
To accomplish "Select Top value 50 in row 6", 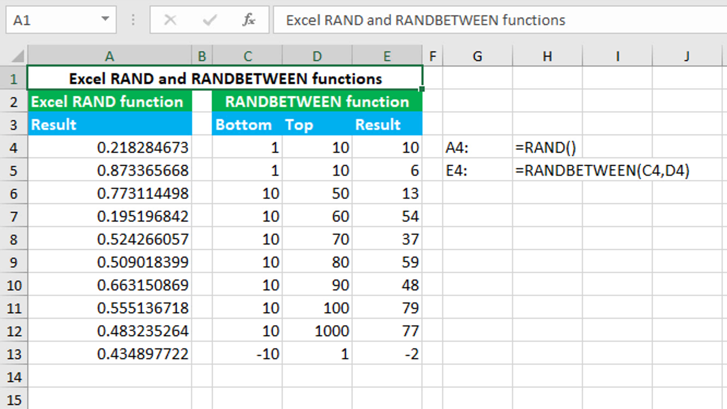I will point(317,194).
